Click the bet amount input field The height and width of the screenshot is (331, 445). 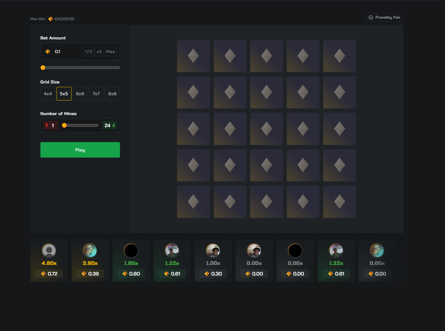click(x=67, y=51)
